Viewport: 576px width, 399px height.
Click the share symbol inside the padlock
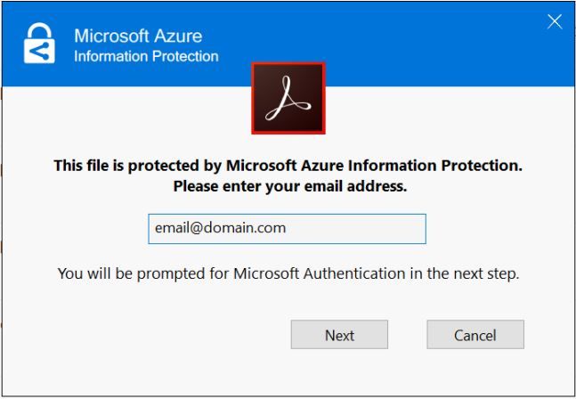[x=37, y=52]
